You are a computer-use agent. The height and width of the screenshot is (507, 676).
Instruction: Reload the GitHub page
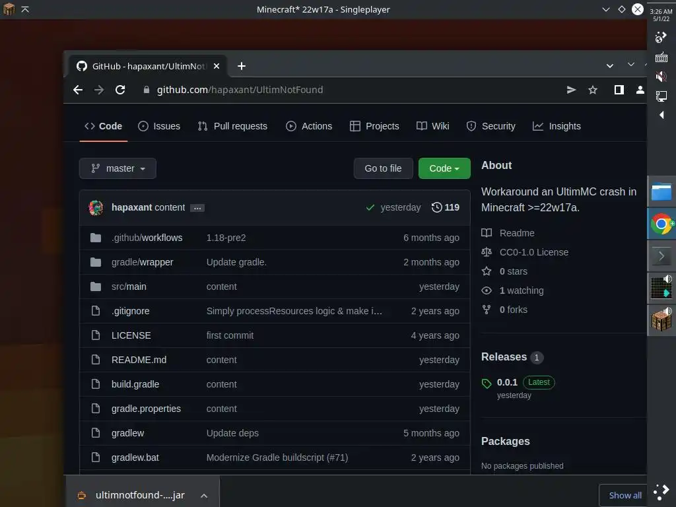click(x=120, y=90)
